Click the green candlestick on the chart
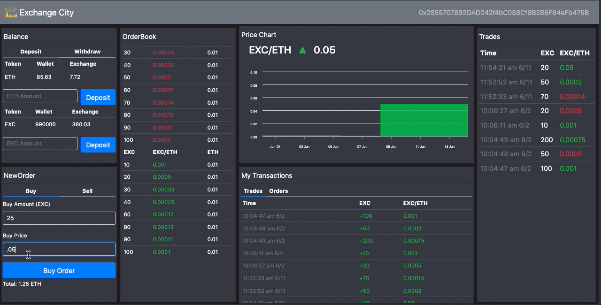Viewport: 601px width, 305px height. tap(424, 120)
